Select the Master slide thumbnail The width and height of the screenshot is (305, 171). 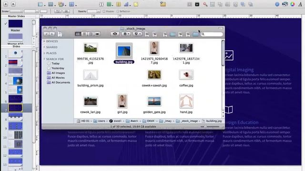[15, 24]
